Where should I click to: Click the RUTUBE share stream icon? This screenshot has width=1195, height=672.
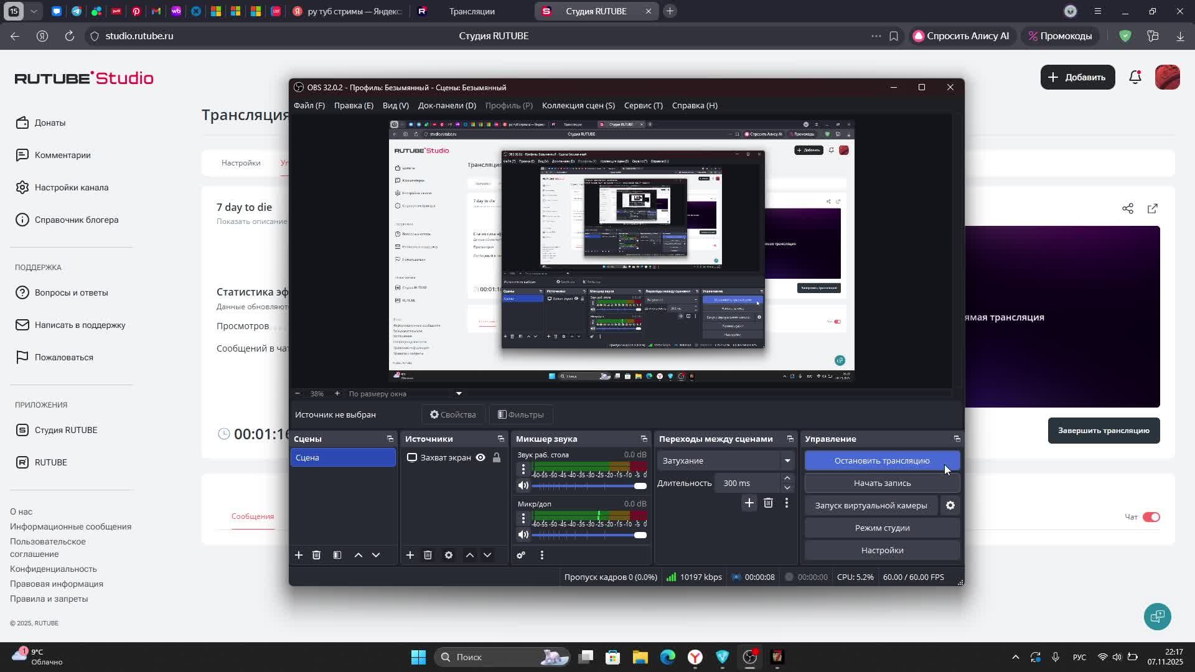(1128, 208)
